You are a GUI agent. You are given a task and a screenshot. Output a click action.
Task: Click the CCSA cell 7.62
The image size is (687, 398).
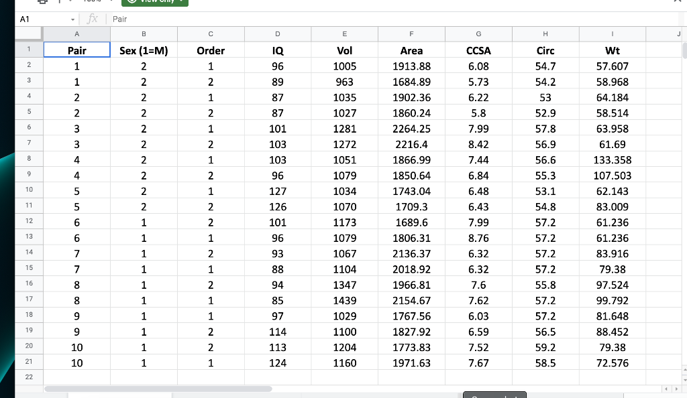pos(478,300)
